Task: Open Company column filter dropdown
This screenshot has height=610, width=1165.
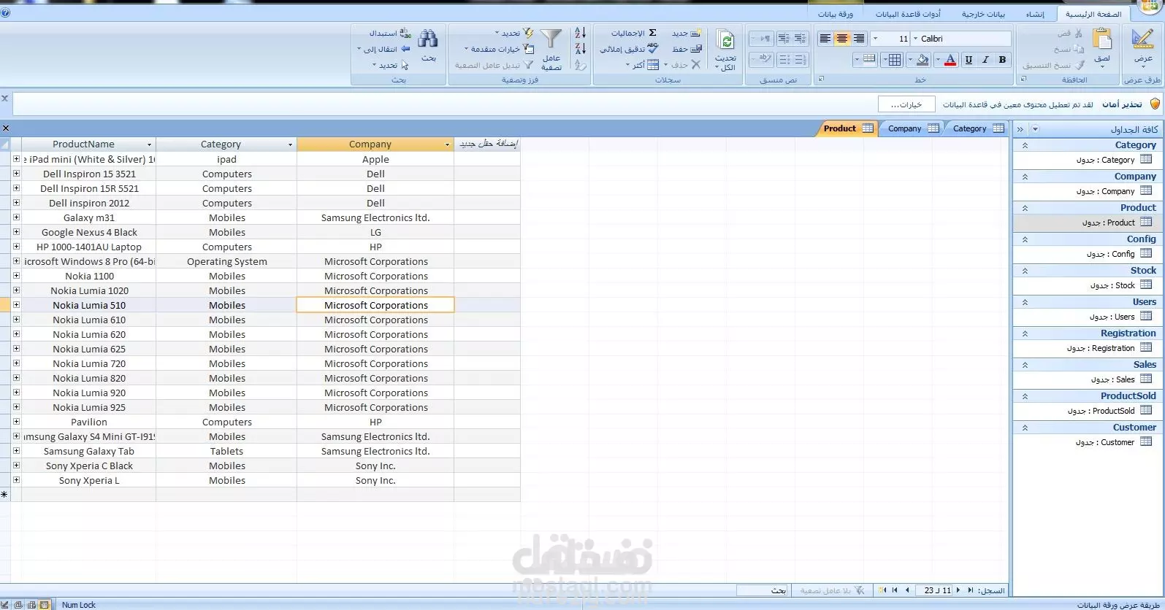Action: coord(447,144)
